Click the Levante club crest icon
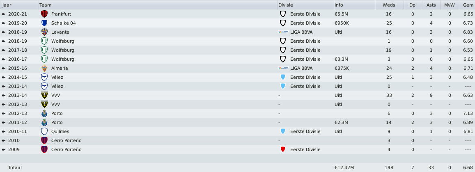This screenshot has width=475, height=172. click(x=44, y=32)
